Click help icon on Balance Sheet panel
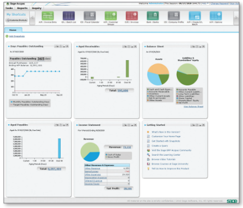The image size is (243, 208). (x=197, y=47)
